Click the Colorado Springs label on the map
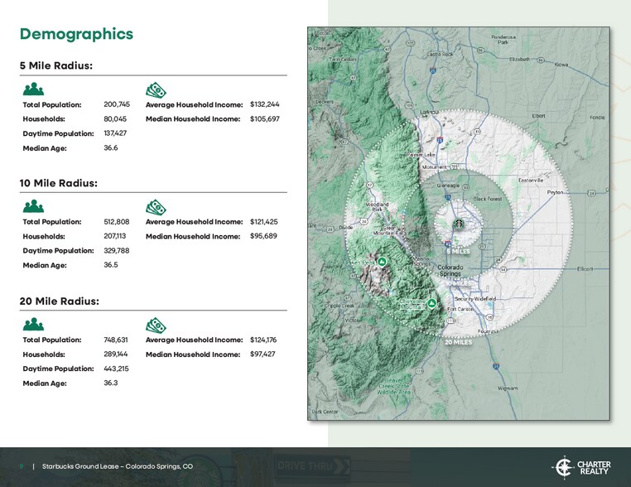The height and width of the screenshot is (487, 631). pos(450,271)
